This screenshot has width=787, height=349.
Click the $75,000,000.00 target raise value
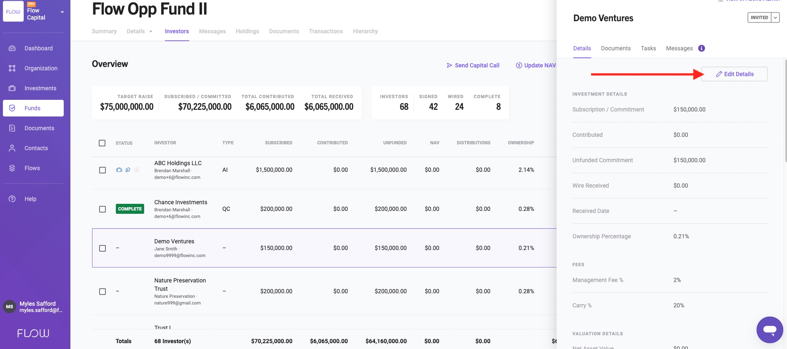point(127,107)
